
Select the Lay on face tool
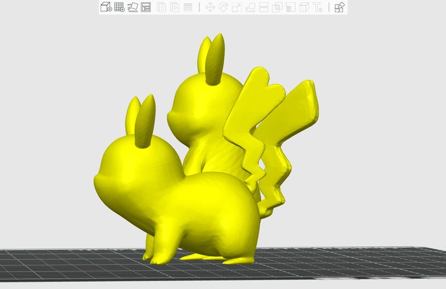251,7
